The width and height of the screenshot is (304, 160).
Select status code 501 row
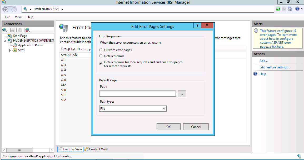point(63,95)
